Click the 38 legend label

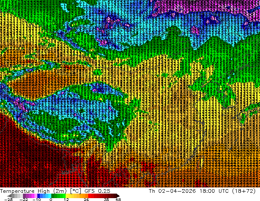coord(107,199)
